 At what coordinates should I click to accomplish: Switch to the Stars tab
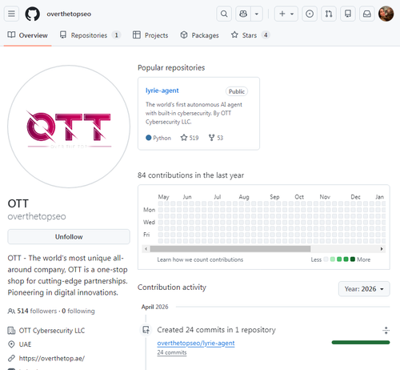250,35
